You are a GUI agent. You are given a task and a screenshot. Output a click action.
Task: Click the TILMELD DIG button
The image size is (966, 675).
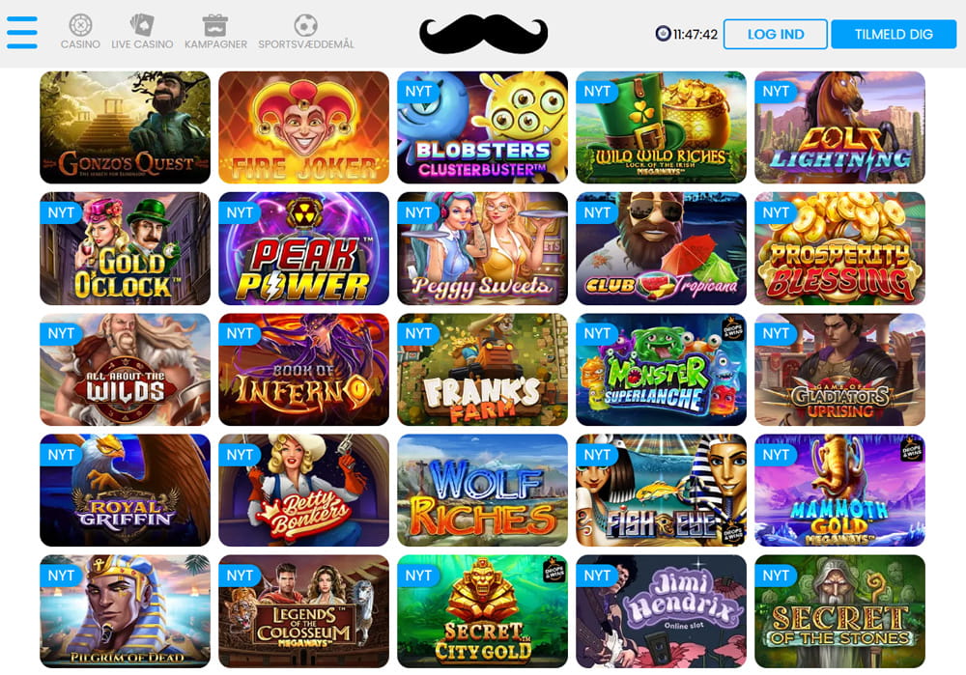pos(894,34)
